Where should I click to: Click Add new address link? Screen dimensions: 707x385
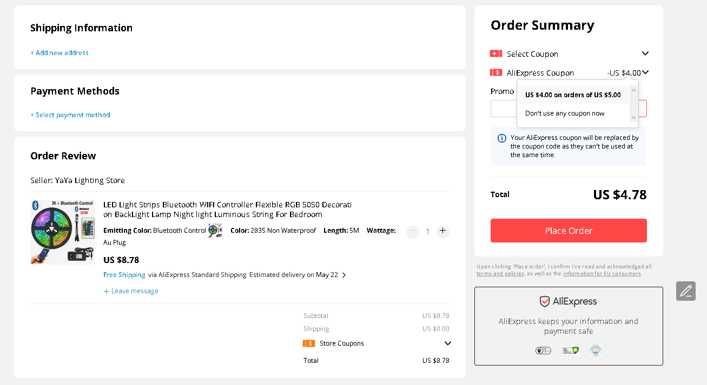[60, 53]
